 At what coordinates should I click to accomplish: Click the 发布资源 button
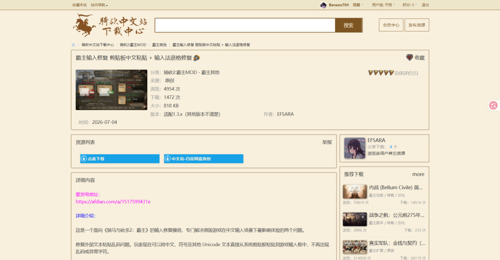[417, 25]
